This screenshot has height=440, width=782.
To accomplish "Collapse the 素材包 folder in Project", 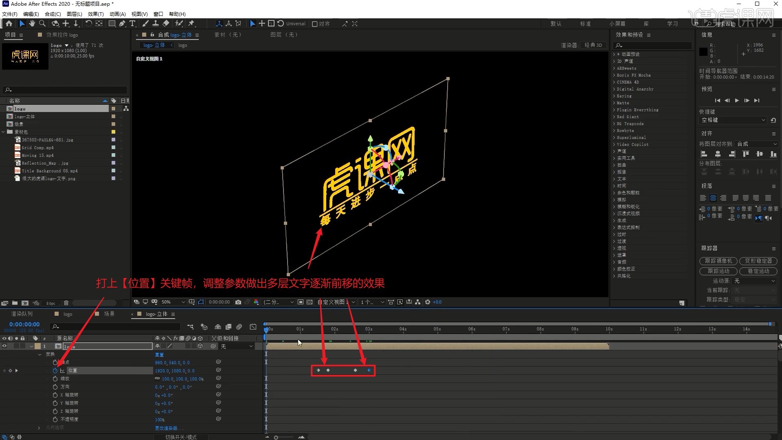I will (4, 132).
